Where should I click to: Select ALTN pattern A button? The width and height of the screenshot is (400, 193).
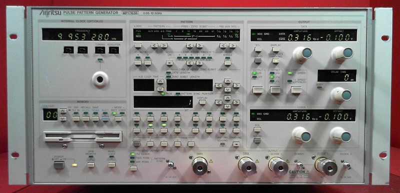[138, 62]
